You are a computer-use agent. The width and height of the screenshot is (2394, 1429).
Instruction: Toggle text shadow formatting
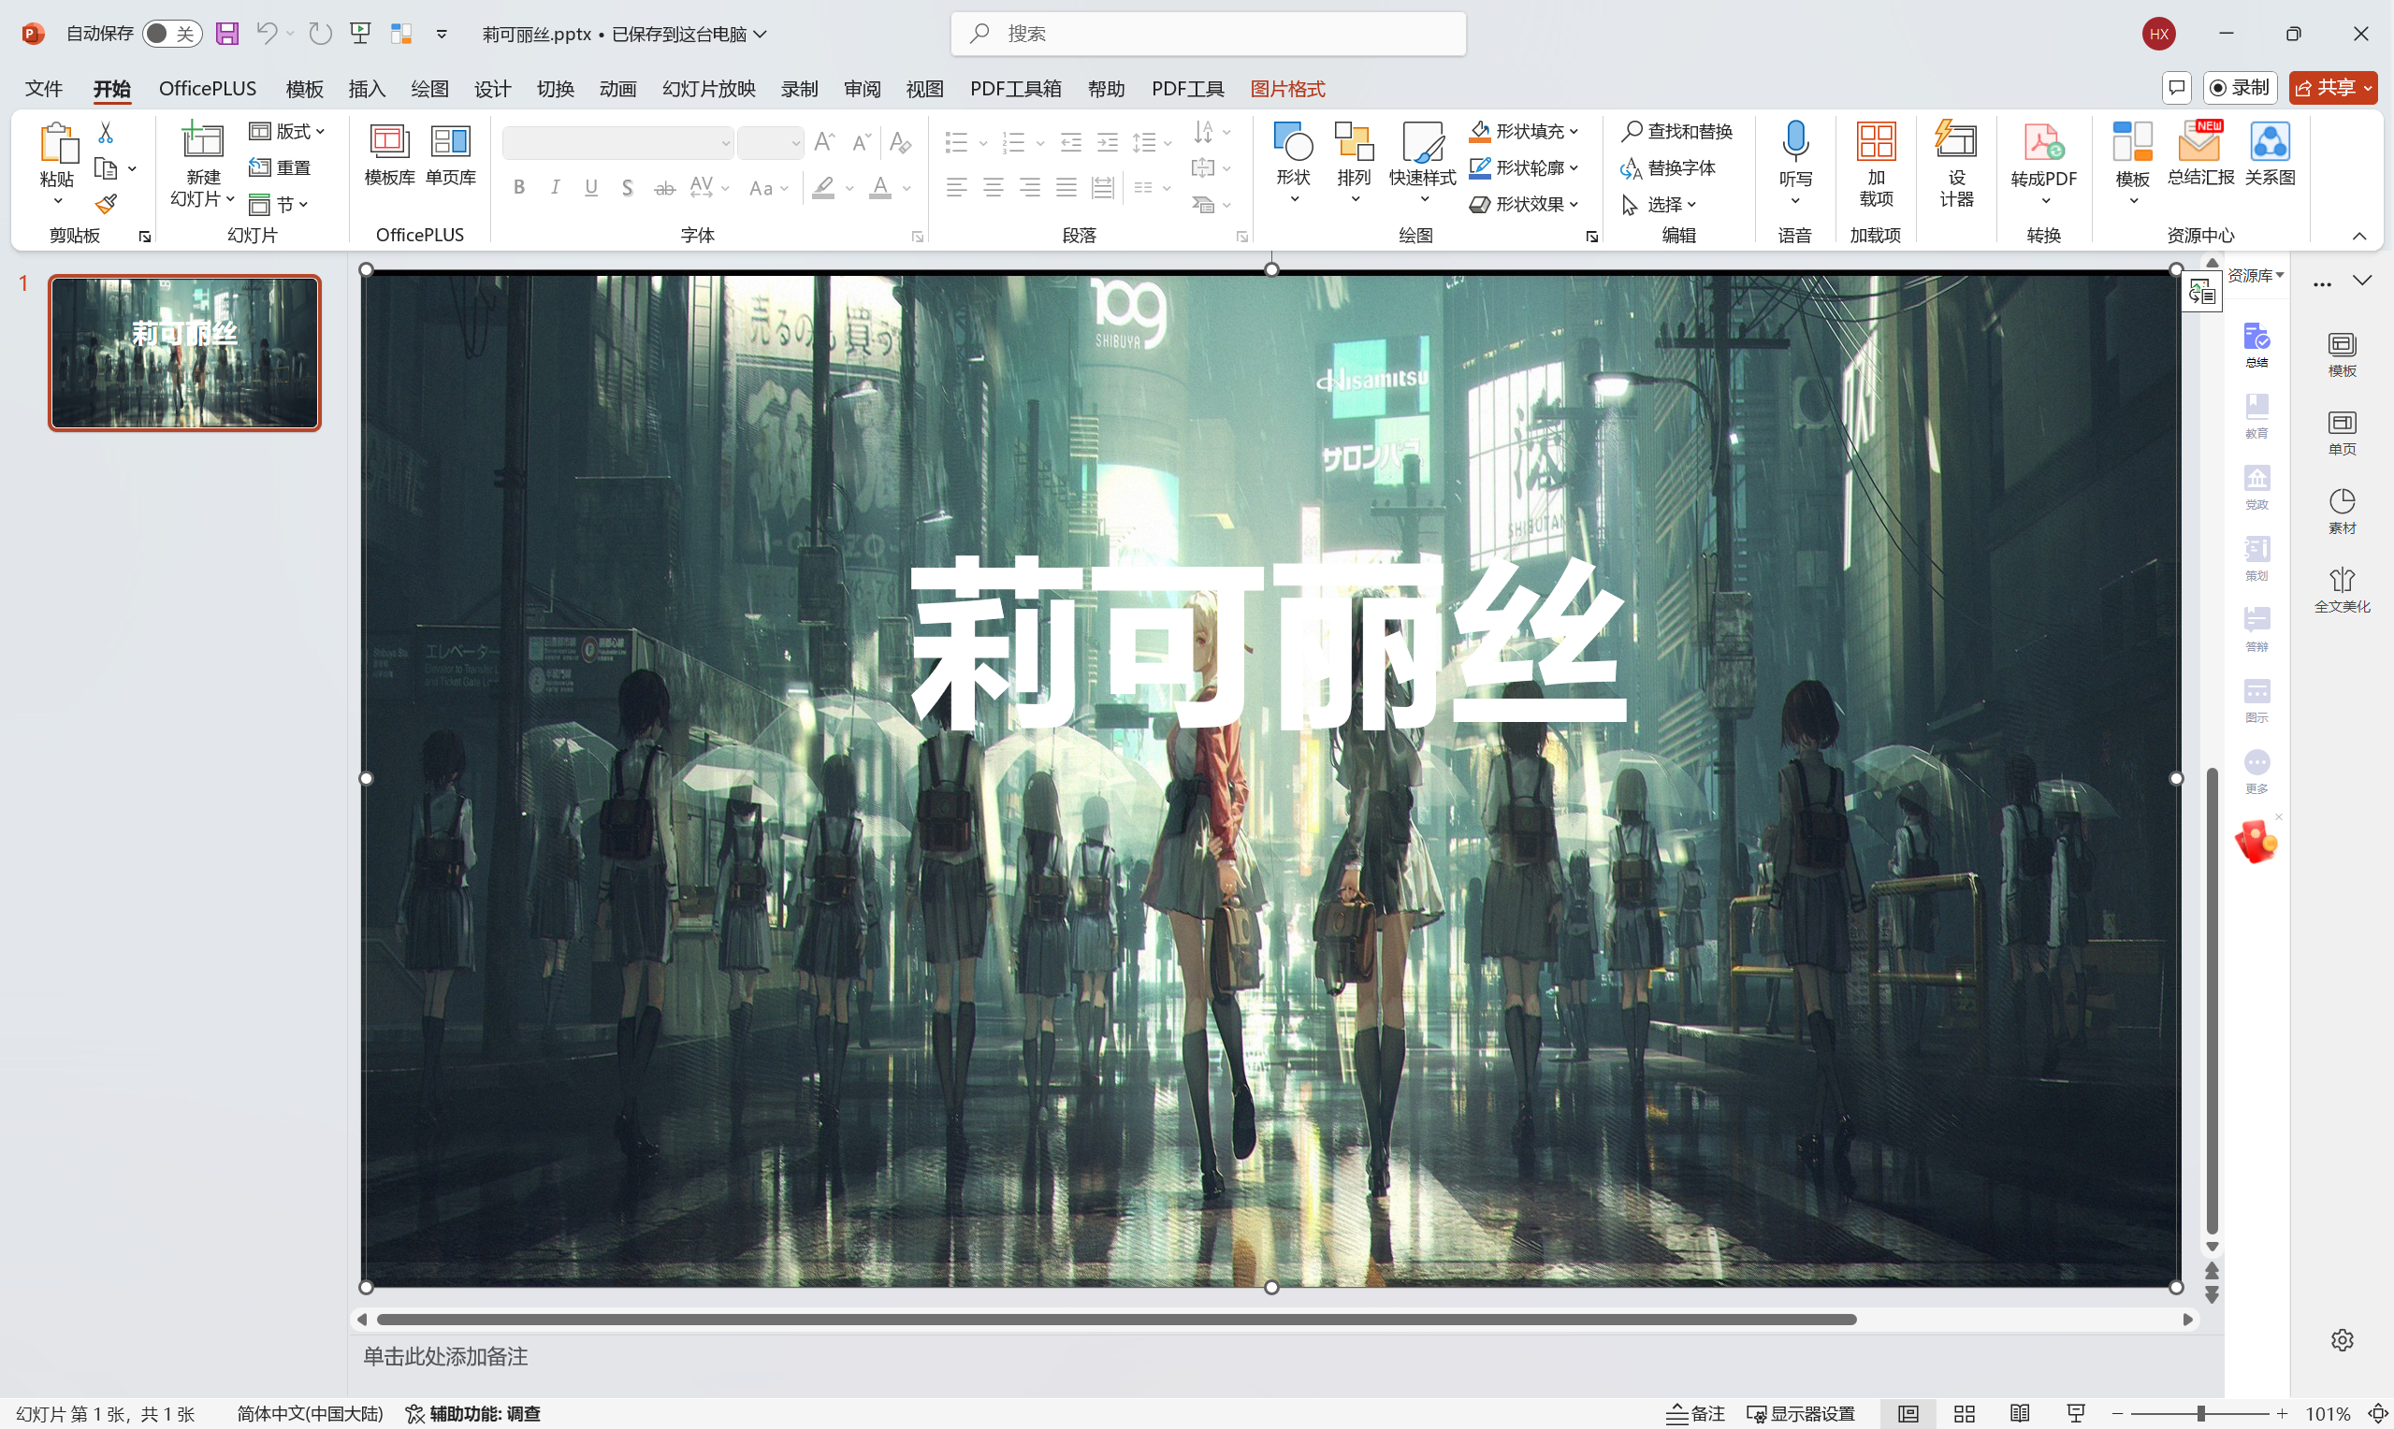pos(627,188)
